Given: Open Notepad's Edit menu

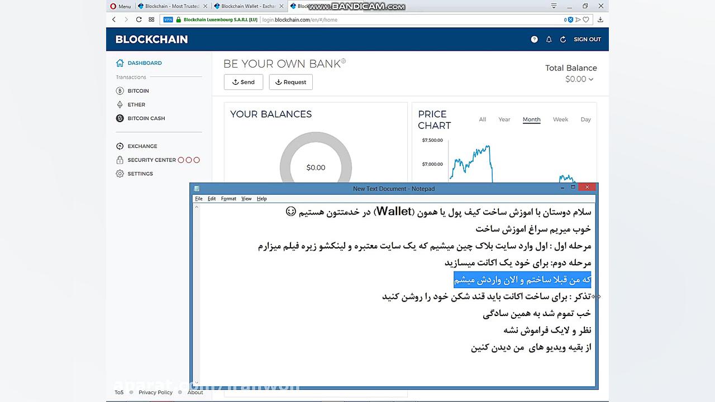Looking at the screenshot, I should [x=212, y=199].
